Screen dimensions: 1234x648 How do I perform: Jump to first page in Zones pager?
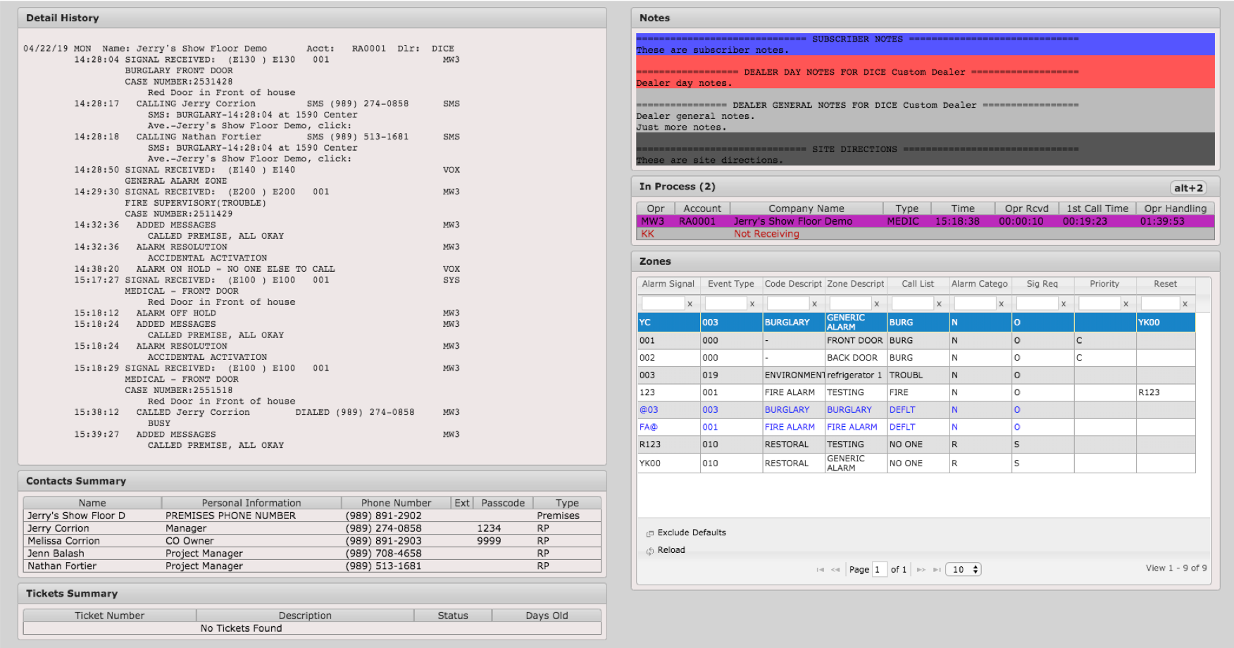tap(819, 569)
